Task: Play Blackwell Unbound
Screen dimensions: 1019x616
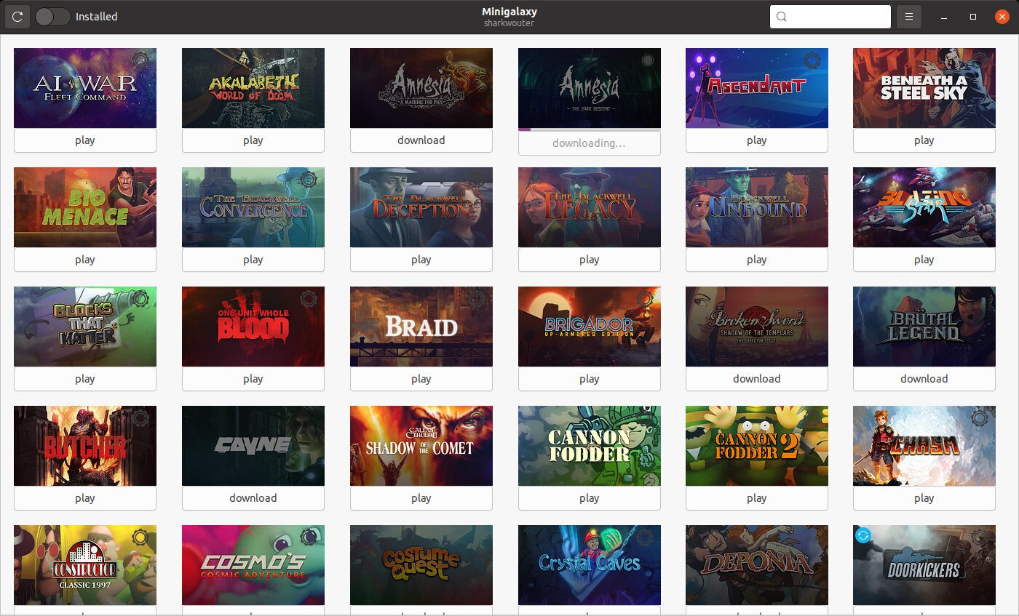Action: point(757,260)
